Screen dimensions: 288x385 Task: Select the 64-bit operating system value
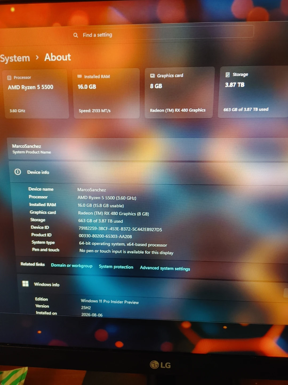click(x=123, y=244)
